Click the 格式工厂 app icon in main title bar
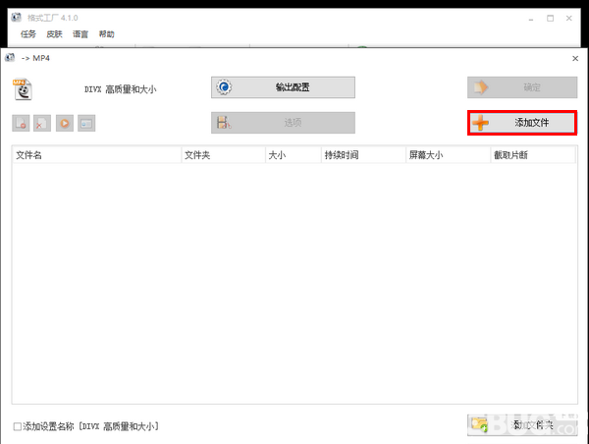 pyautogui.click(x=16, y=18)
